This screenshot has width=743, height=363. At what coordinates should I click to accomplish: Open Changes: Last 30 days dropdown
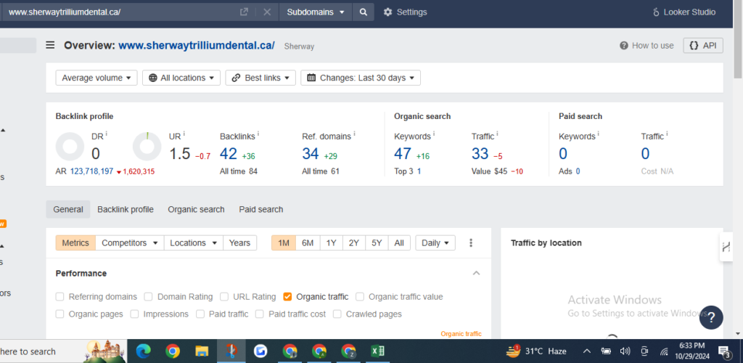361,78
